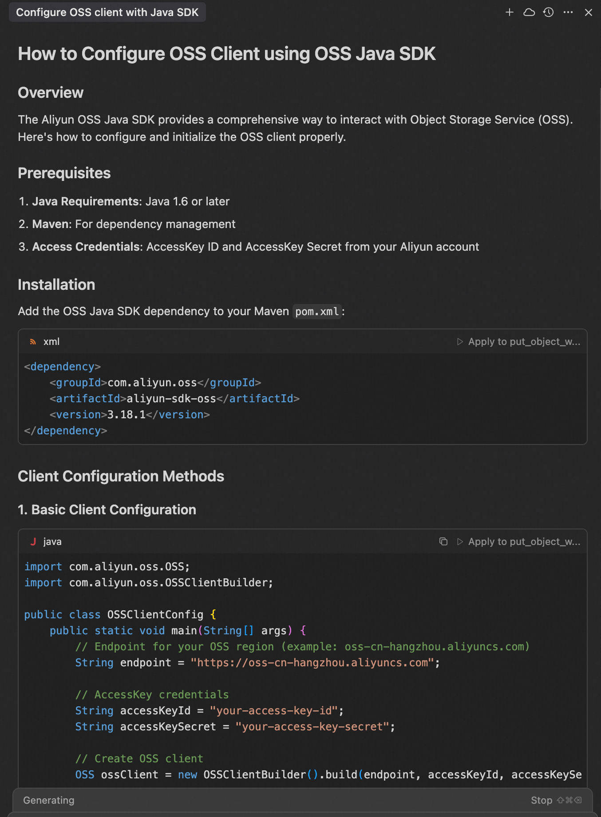
Task: Click the 'public static void main' line
Action: point(178,631)
